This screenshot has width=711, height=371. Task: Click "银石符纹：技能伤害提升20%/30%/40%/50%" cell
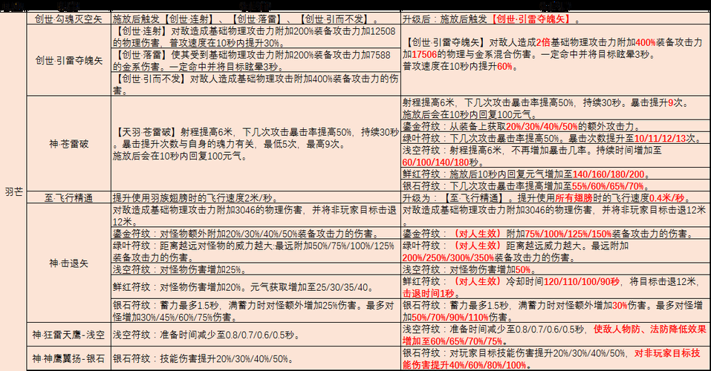[256, 358]
